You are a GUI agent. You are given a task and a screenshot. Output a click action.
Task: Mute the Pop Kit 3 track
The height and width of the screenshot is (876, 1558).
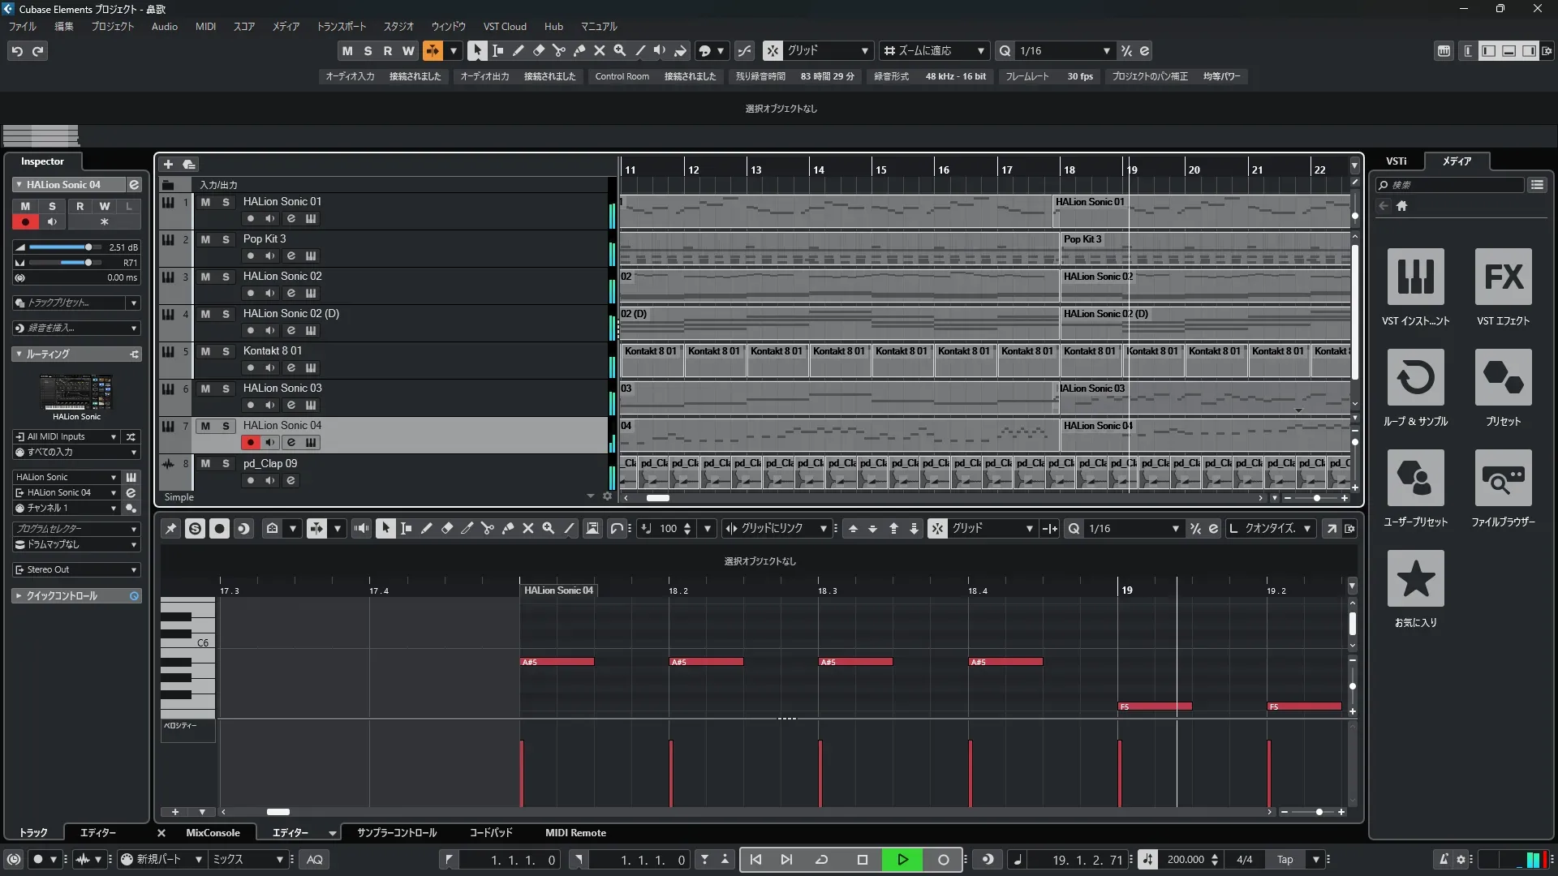pyautogui.click(x=205, y=239)
